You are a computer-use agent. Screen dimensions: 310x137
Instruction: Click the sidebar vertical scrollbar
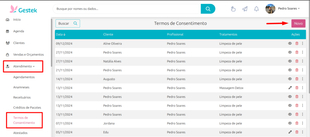[51, 42]
